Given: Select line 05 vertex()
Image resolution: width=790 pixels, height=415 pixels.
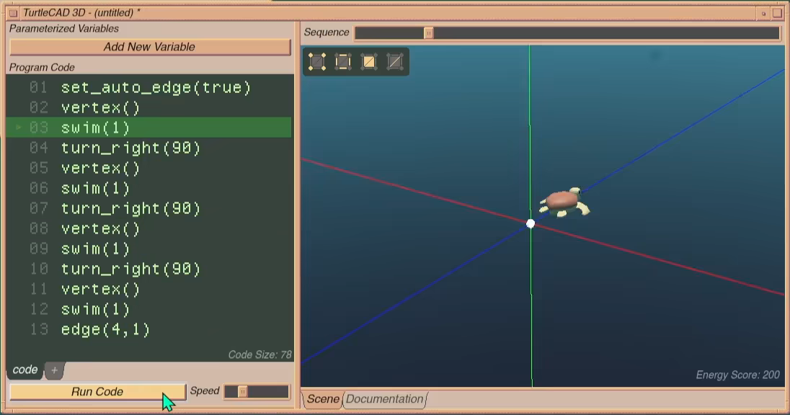Looking at the screenshot, I should (149, 168).
